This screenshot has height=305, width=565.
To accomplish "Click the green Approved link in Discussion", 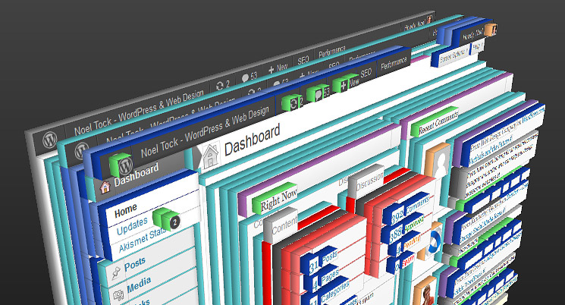I will [414, 224].
